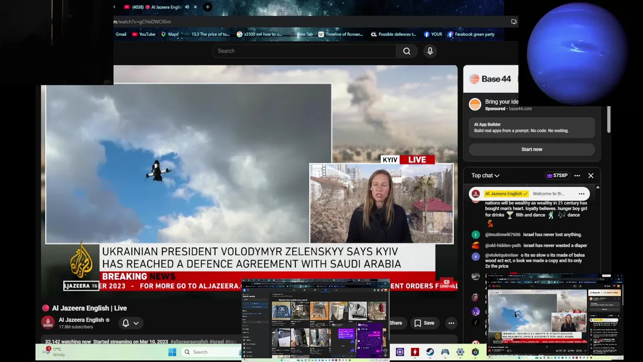Image resolution: width=643 pixels, height=362 pixels.
Task: Open the Windows Start menu
Action: (x=172, y=352)
